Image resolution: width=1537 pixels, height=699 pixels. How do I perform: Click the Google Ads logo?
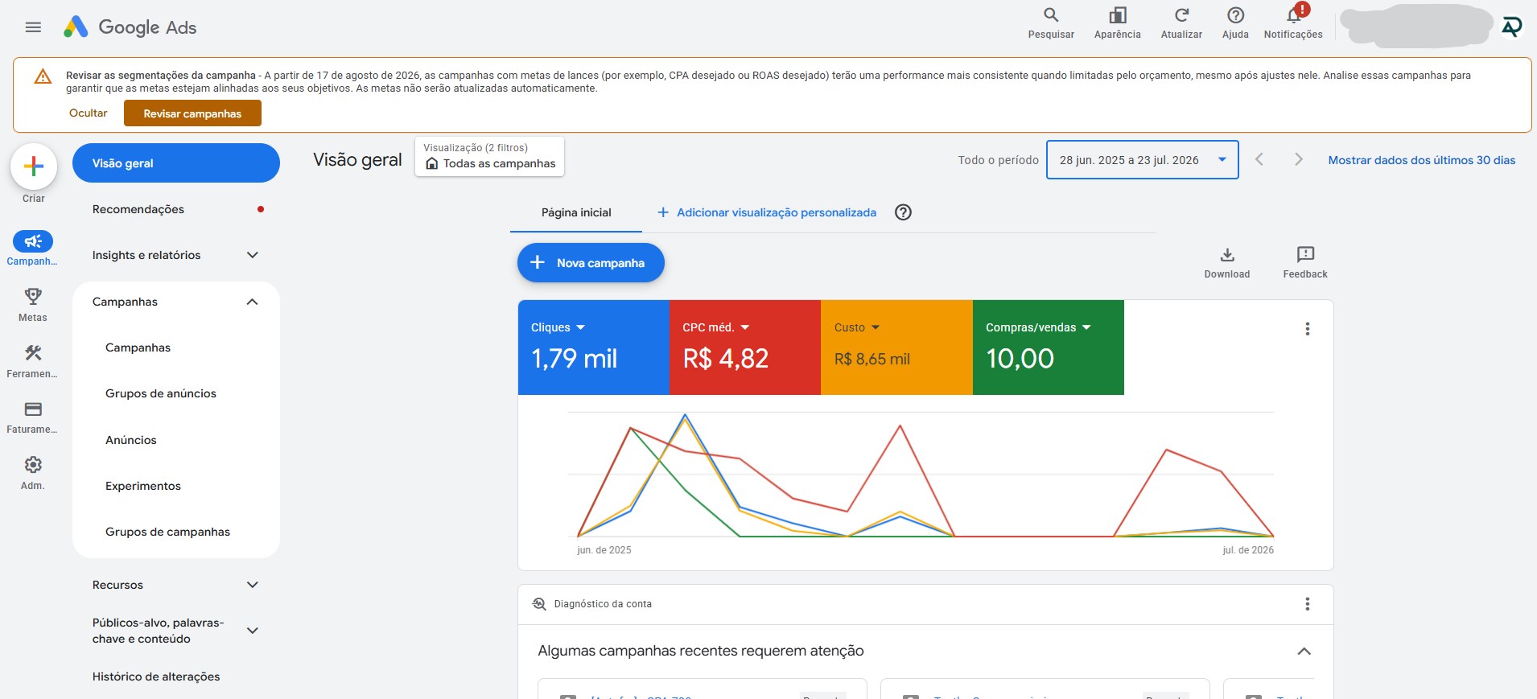(x=130, y=27)
